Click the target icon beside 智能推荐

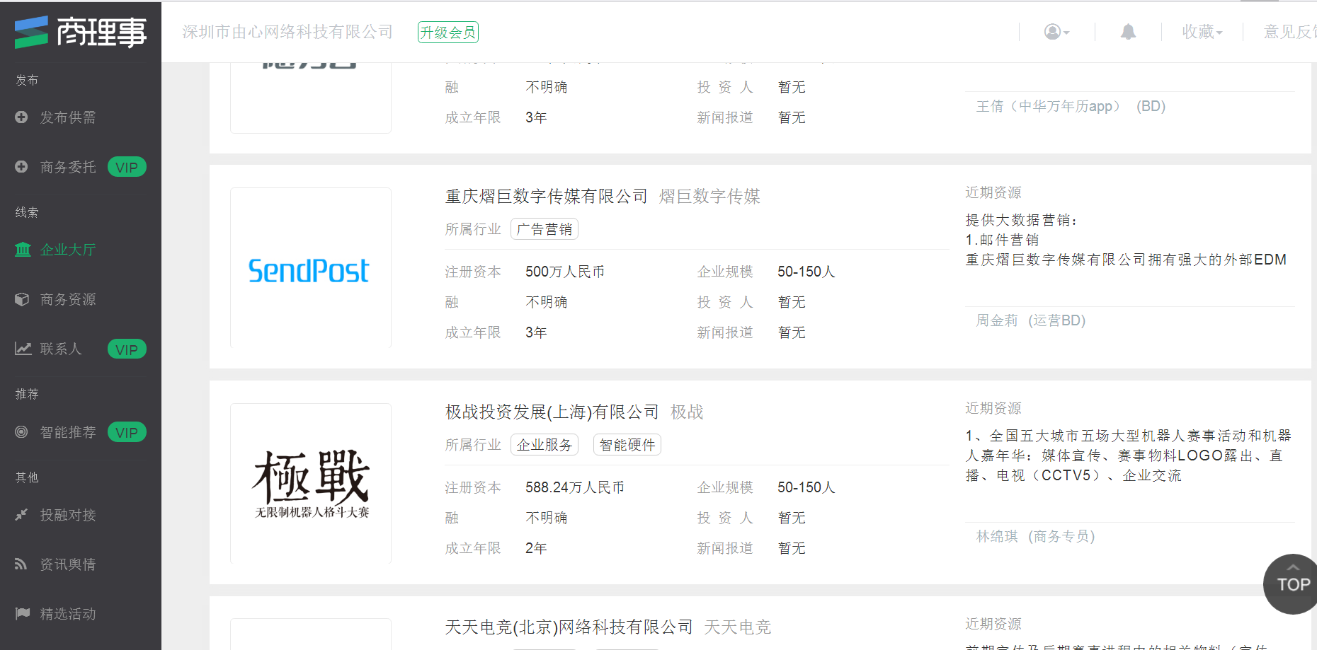pos(21,432)
